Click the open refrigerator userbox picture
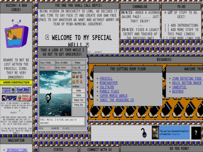Image resolution: width=203 pixels, height=152 pixels. pyautogui.click(x=155, y=132)
